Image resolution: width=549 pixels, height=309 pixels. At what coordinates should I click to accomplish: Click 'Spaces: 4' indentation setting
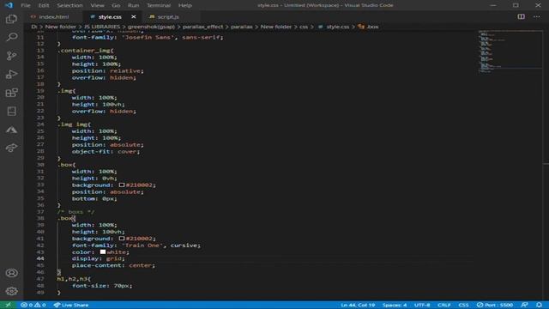pos(395,305)
